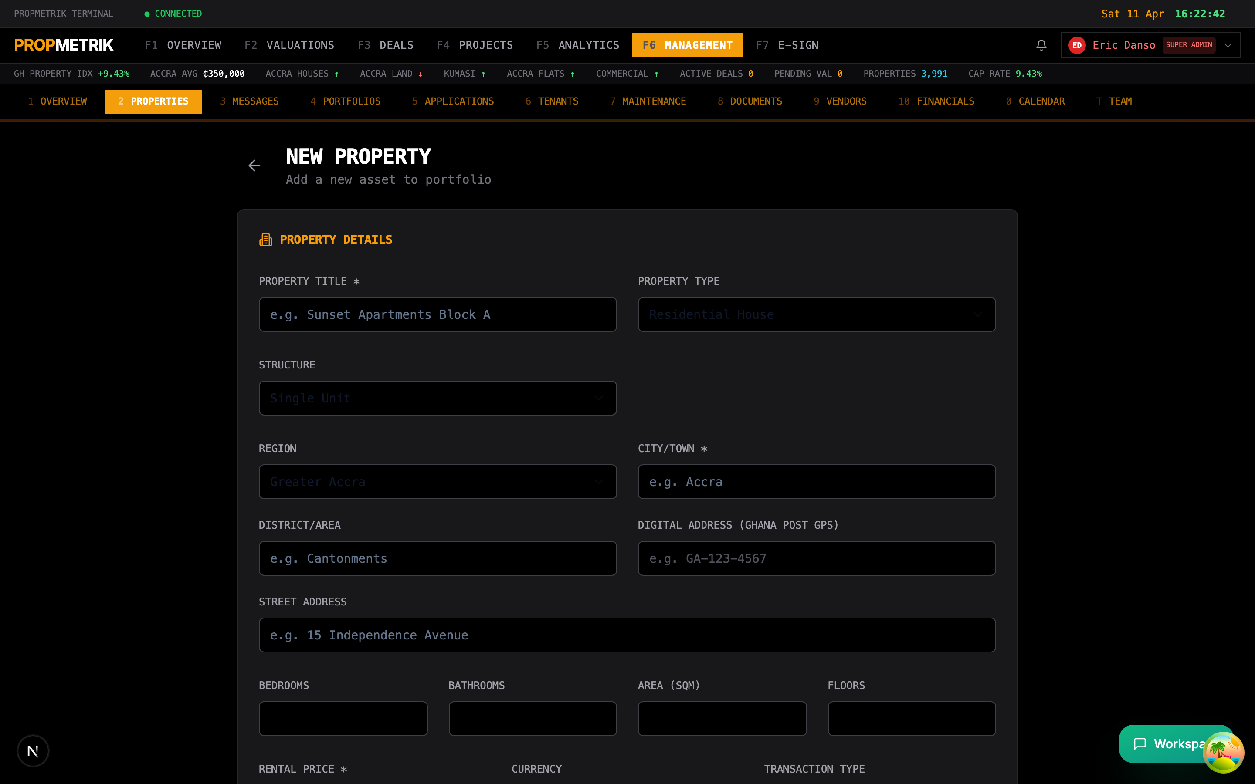Select the F6 Management tab
This screenshot has height=784, width=1255.
[687, 45]
